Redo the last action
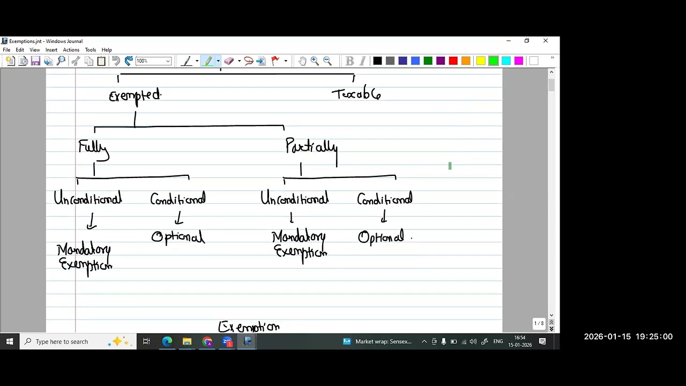This screenshot has width=686, height=386. [129, 61]
